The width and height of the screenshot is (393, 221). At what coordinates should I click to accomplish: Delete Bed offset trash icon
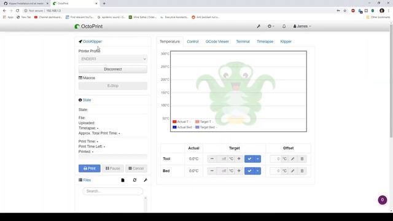[302, 171]
